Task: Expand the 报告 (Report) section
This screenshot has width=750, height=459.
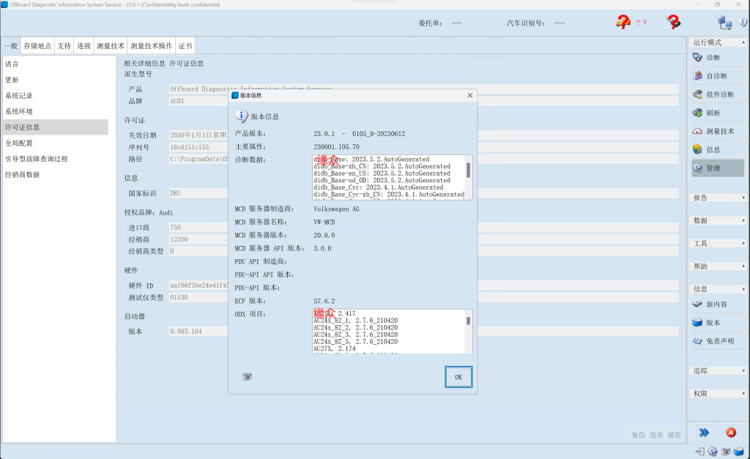Action: (717, 198)
